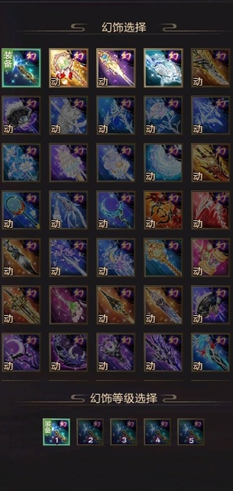
Task: Select 幻饰 level 2
Action: pos(90,432)
